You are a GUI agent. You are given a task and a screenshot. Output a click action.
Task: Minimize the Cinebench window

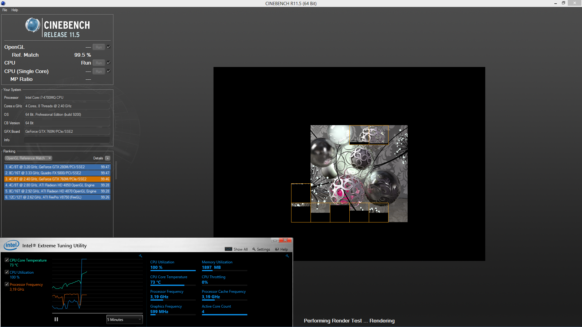[555, 3]
